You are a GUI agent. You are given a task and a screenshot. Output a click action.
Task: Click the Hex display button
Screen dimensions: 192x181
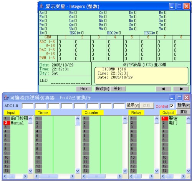(84, 89)
